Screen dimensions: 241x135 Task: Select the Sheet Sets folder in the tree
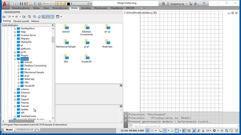29,79
